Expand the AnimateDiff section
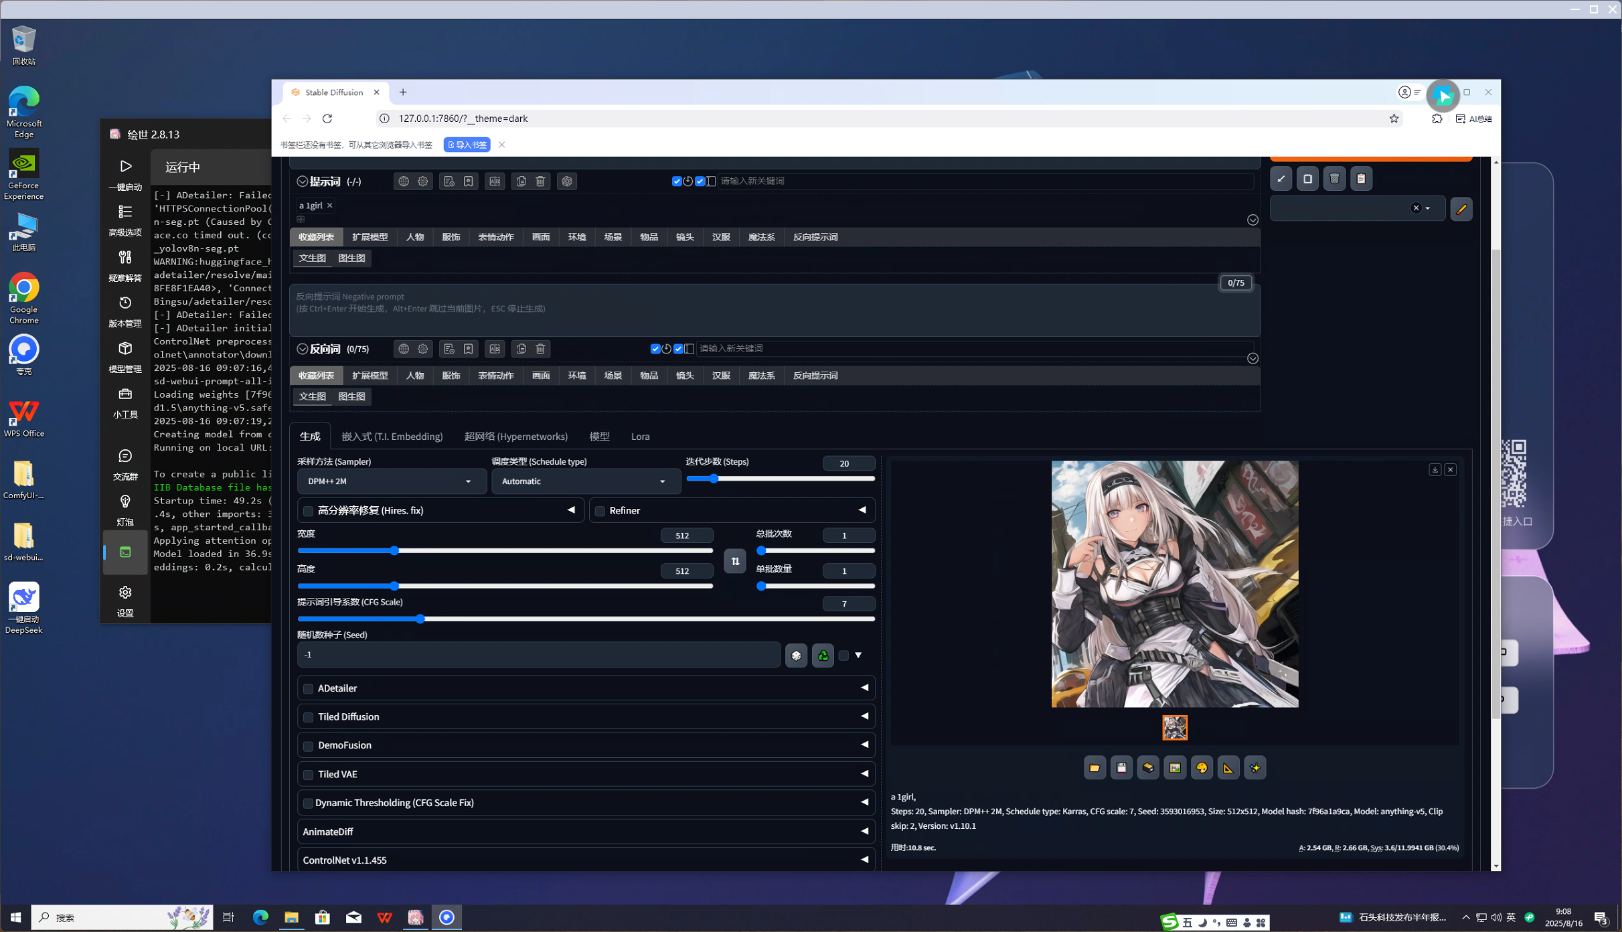The image size is (1622, 932). 586,832
